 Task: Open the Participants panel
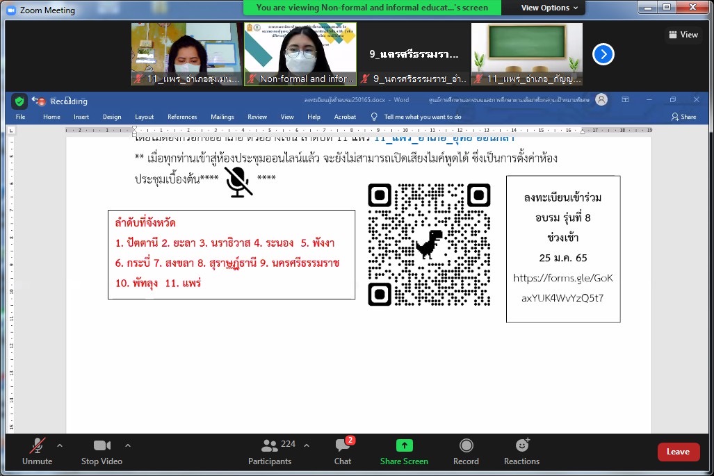[270, 452]
